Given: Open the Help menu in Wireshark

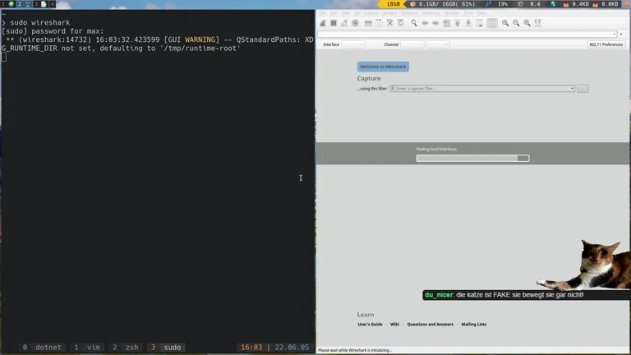Looking at the screenshot, I should (481, 13).
